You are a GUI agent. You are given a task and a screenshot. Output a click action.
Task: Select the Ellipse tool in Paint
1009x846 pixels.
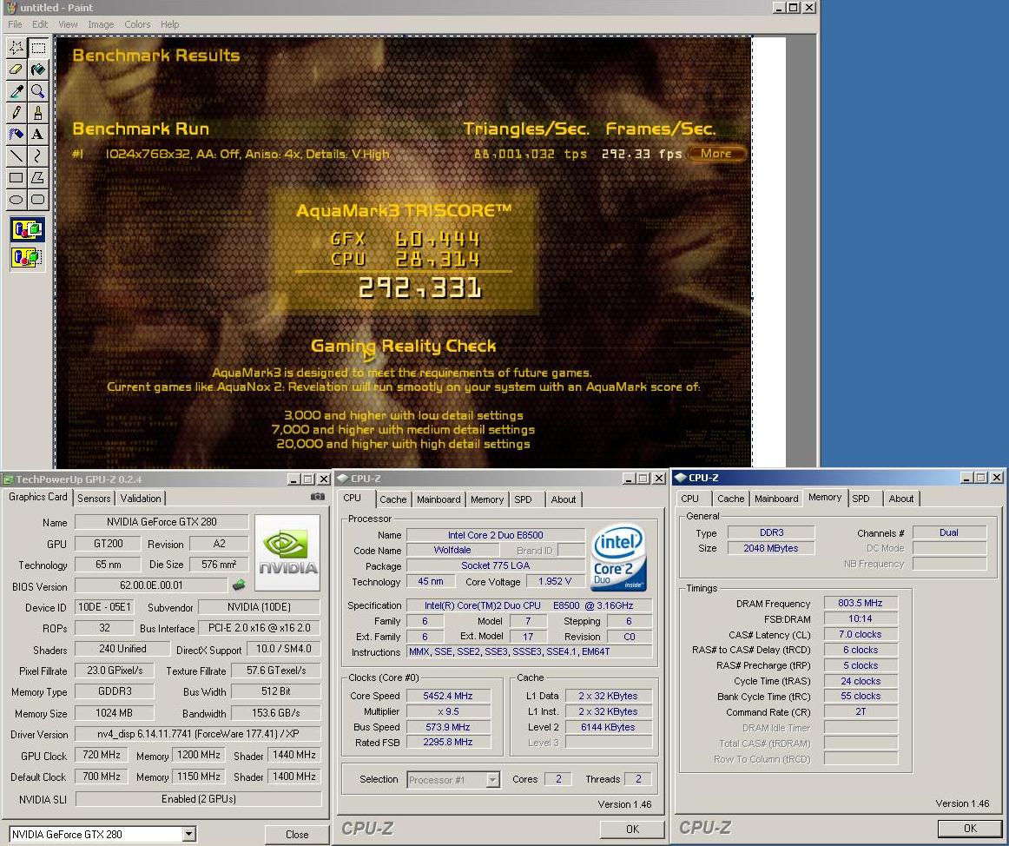click(x=16, y=199)
